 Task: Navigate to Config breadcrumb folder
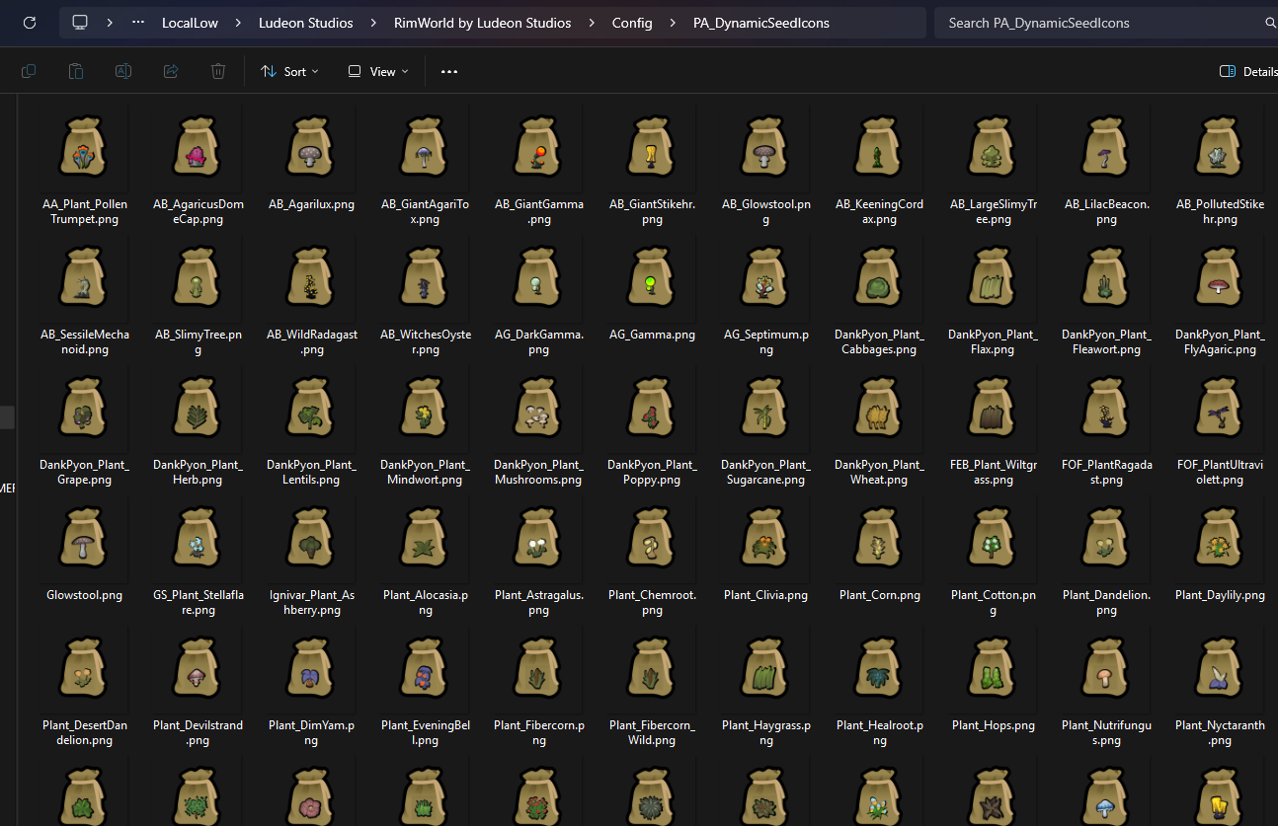pos(632,23)
